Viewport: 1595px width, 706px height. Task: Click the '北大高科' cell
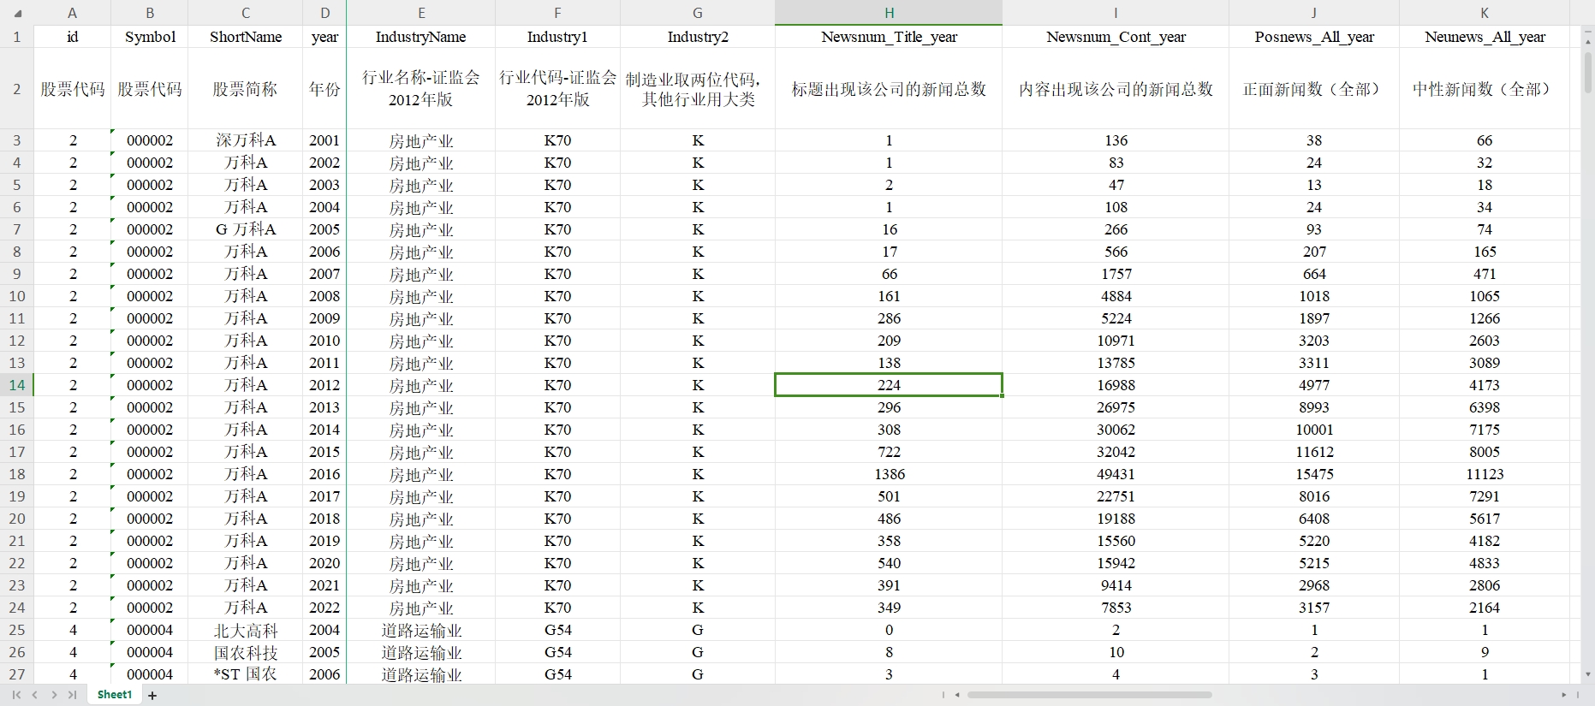[246, 630]
